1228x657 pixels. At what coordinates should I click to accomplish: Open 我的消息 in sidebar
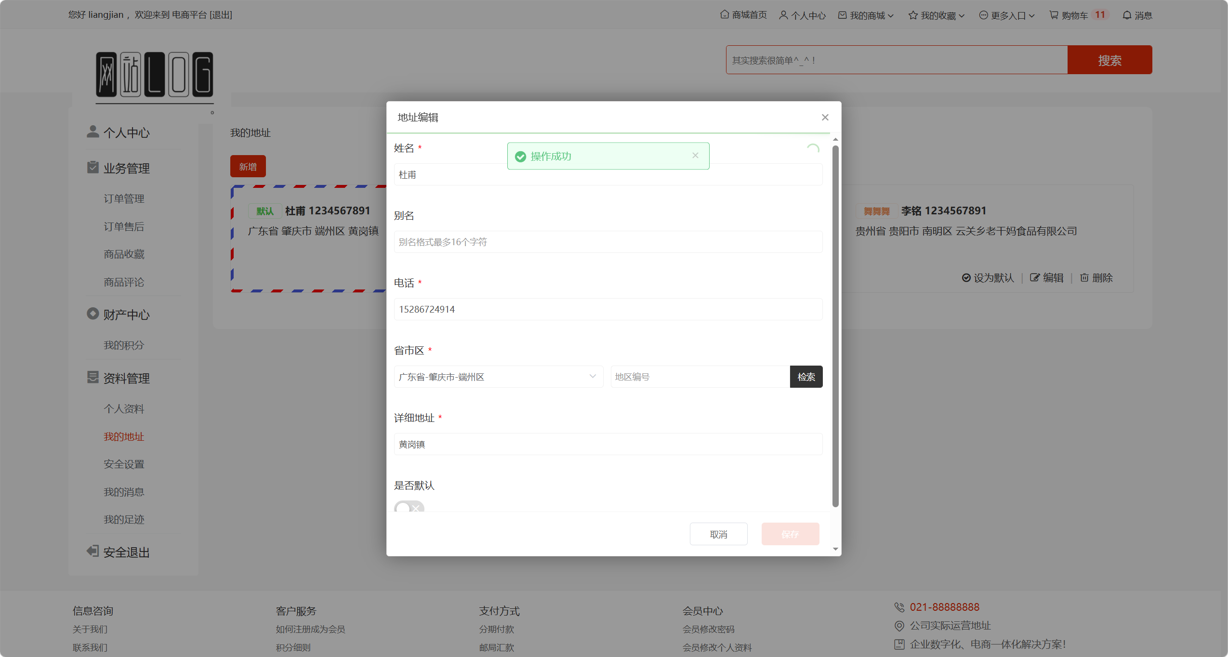(x=124, y=492)
